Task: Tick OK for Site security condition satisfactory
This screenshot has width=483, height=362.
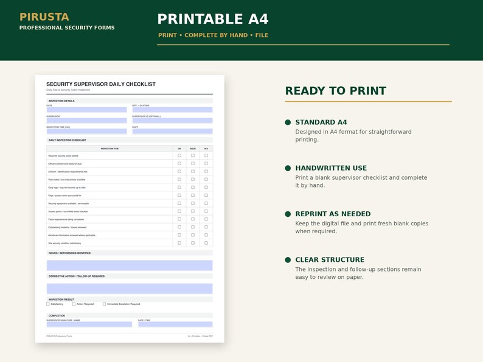Action: 179,243
